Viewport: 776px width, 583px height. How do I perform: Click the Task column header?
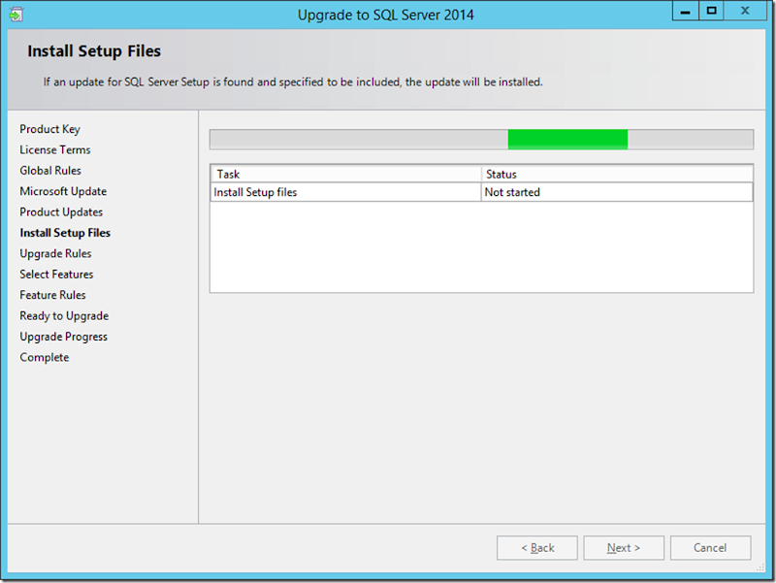(346, 175)
